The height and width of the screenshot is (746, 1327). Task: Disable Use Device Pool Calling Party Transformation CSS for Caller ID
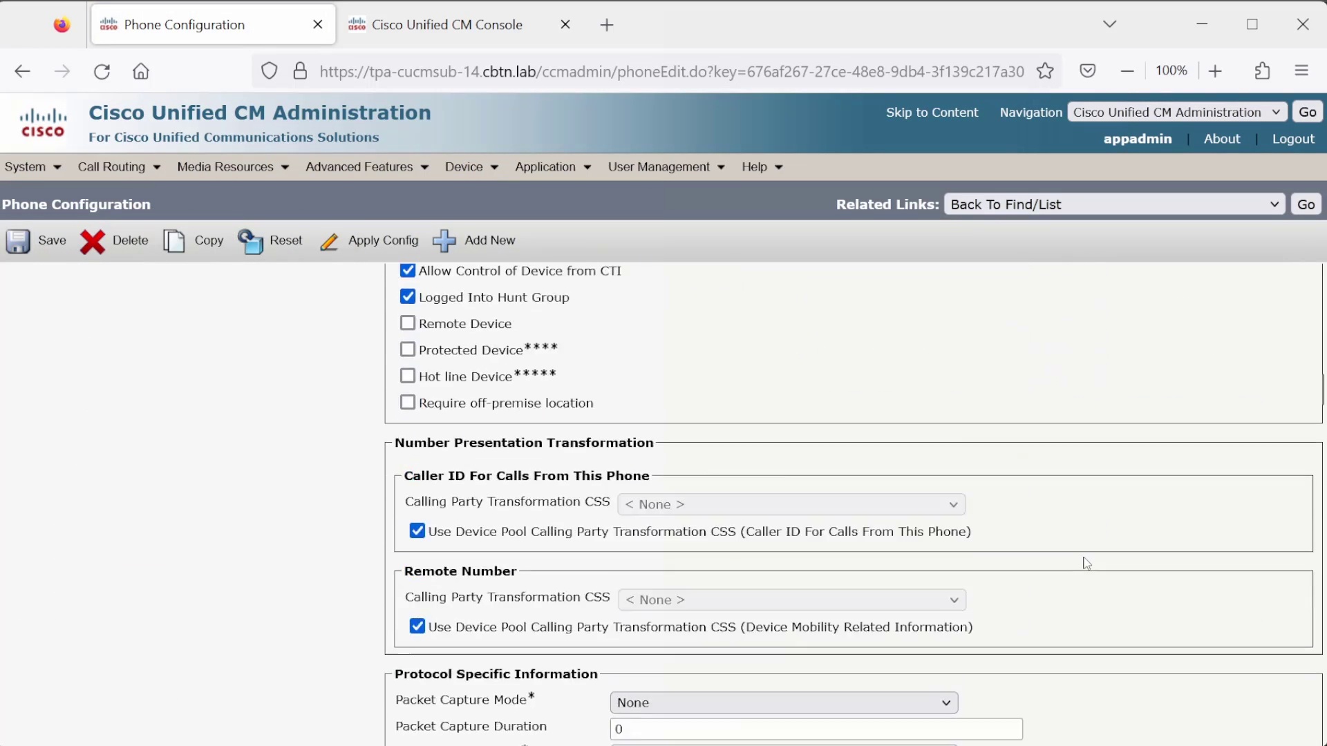coord(417,531)
